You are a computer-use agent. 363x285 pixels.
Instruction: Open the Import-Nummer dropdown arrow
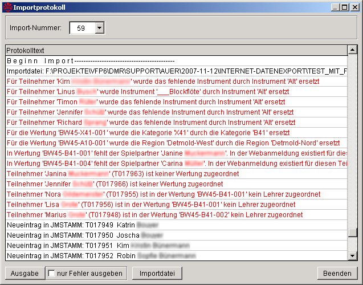pos(100,28)
